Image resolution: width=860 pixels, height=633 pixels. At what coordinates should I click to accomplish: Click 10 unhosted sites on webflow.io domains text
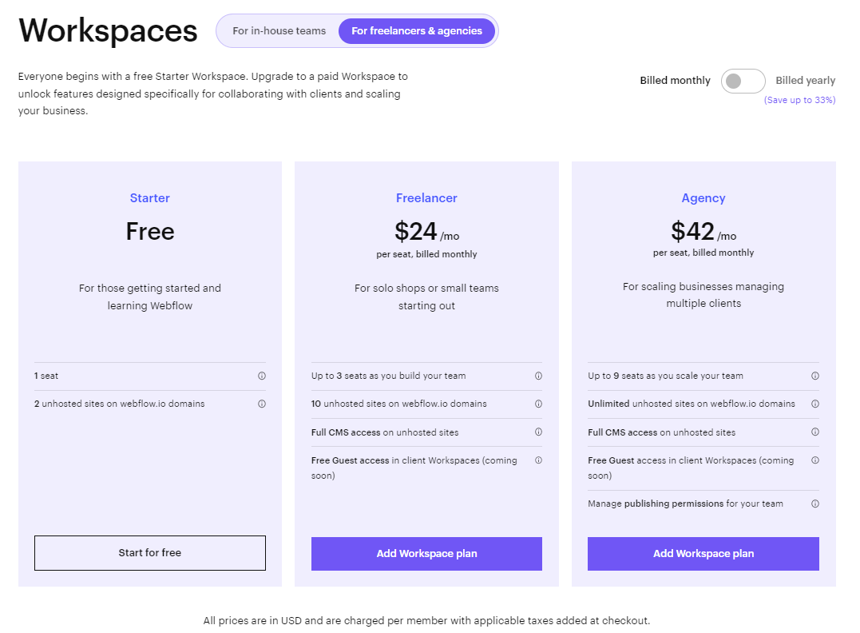pos(398,404)
